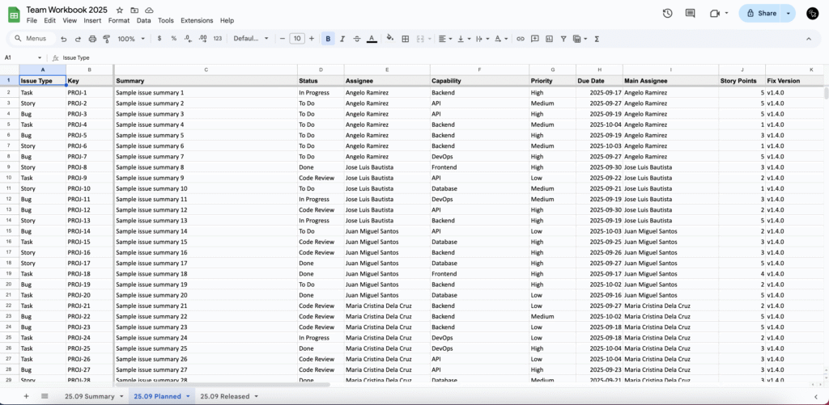Add a new sheet with plus button
Screen dimensions: 829x405
pyautogui.click(x=26, y=396)
